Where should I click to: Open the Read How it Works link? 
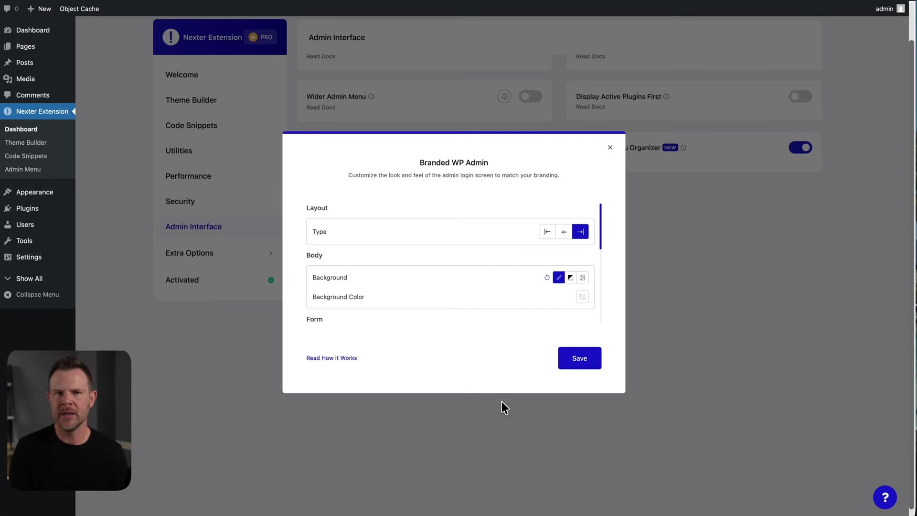click(x=331, y=358)
